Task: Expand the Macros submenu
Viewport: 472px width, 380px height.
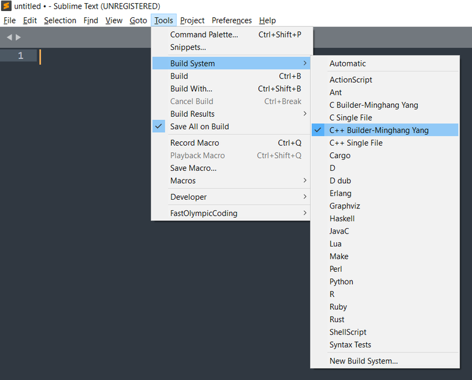Action: 231,181
